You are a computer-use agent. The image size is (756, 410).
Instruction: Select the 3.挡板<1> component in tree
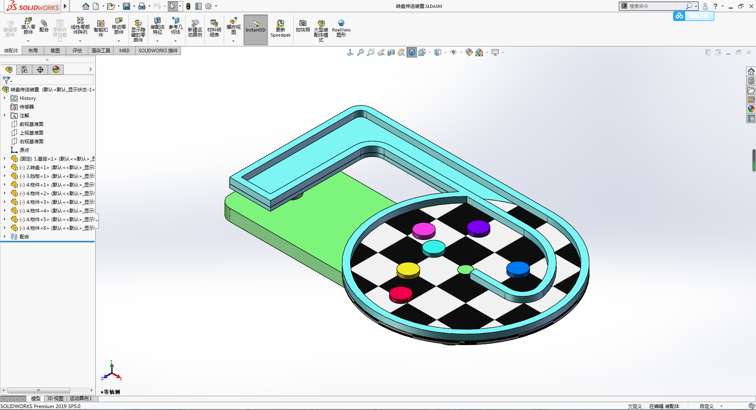[x=53, y=176]
